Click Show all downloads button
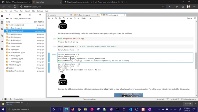This screenshot has height=112, width=198. point(188,104)
